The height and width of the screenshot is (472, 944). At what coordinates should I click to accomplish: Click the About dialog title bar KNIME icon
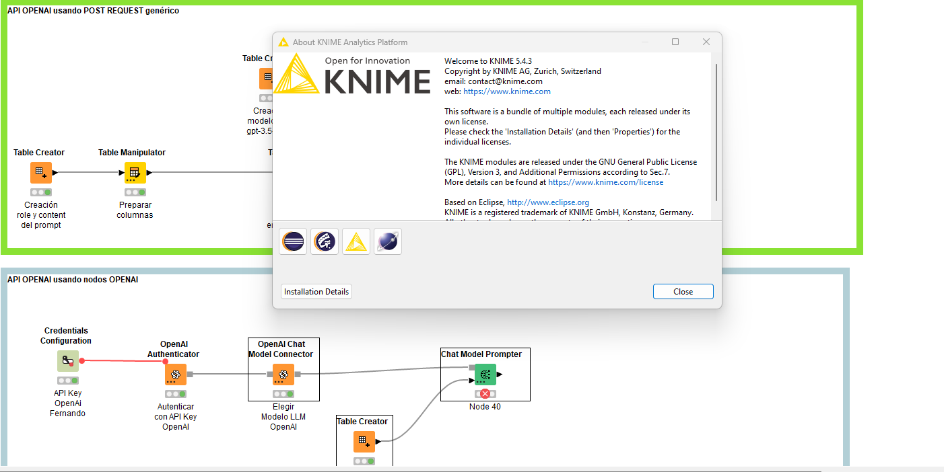pos(283,42)
